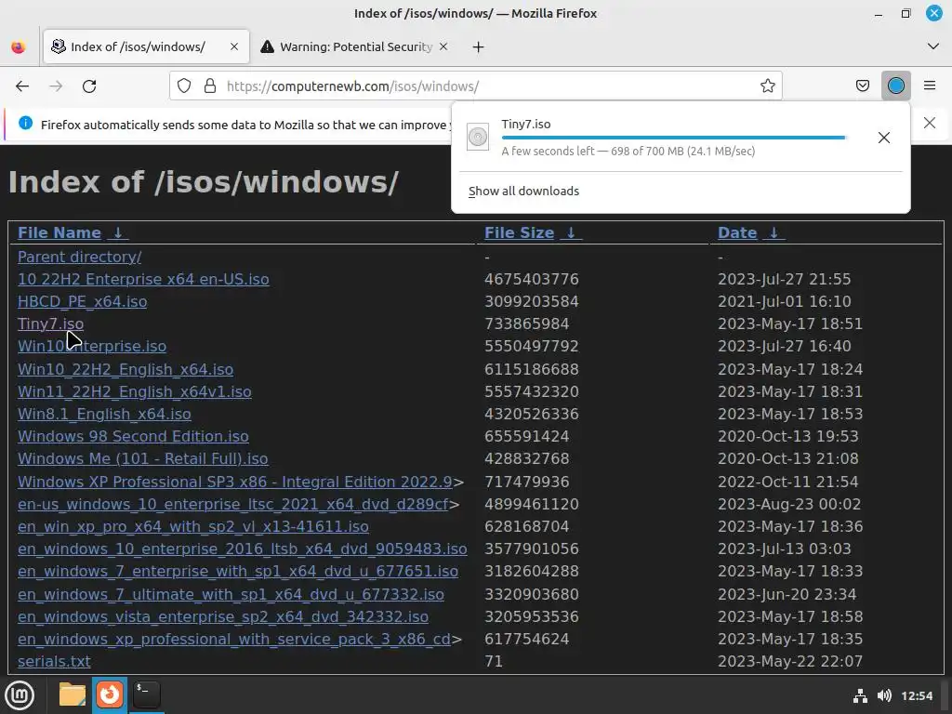Open the Parent directory link
952x714 pixels.
coord(80,257)
